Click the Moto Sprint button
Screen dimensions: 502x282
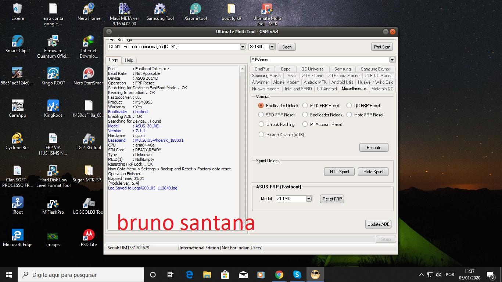click(373, 171)
